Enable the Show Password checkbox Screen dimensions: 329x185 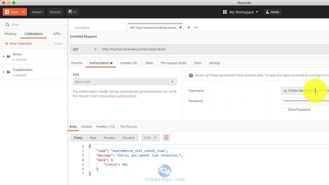click(283, 109)
